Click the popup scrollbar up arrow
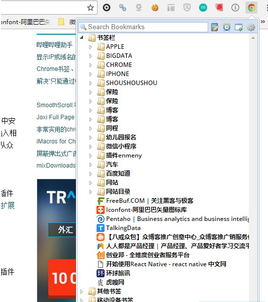Screen dimensions: 268x302 253,38
